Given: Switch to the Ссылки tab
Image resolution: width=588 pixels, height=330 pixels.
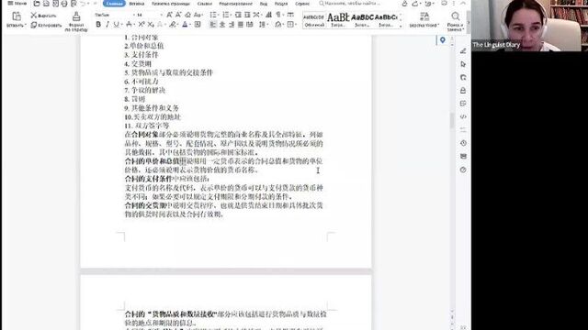Looking at the screenshot, I should 204,4.
